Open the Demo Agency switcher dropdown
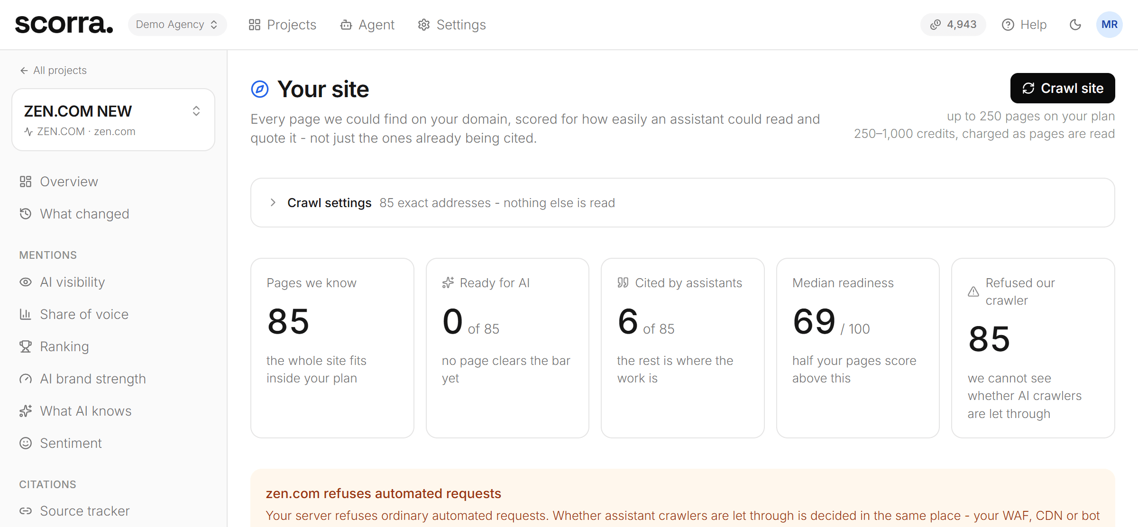Viewport: 1138px width, 527px height. point(177,25)
